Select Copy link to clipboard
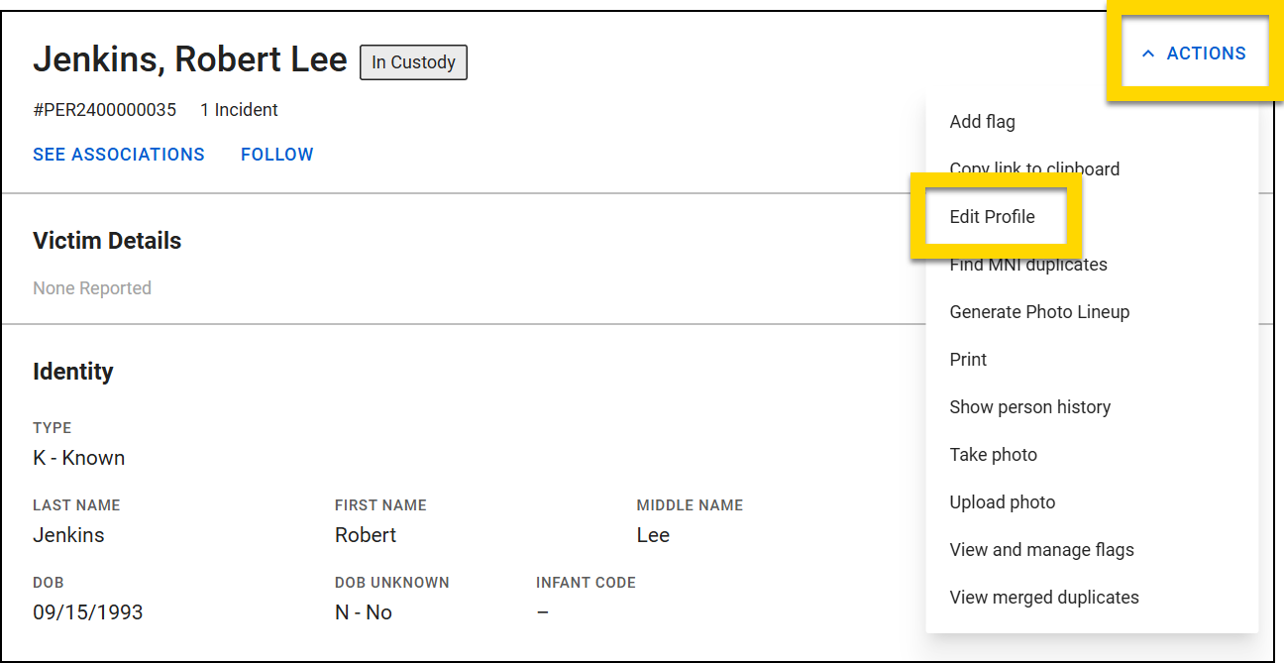Screen dimensions: 1284x663 point(1034,168)
